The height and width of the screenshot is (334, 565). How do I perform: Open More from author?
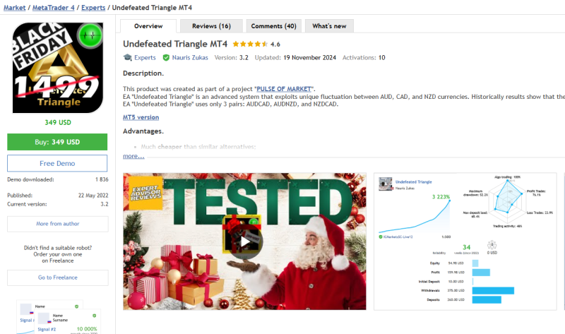point(58,224)
